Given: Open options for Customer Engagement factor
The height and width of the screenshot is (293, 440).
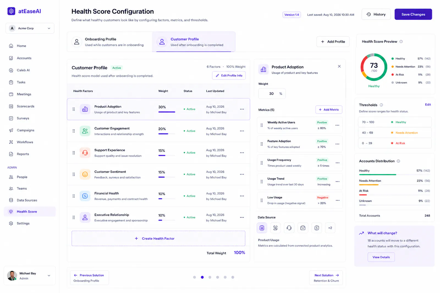Looking at the screenshot, I should pyautogui.click(x=242, y=131).
